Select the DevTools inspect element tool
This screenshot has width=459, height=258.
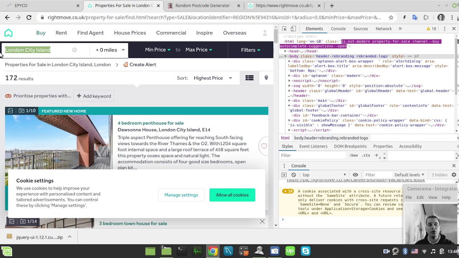click(x=284, y=29)
